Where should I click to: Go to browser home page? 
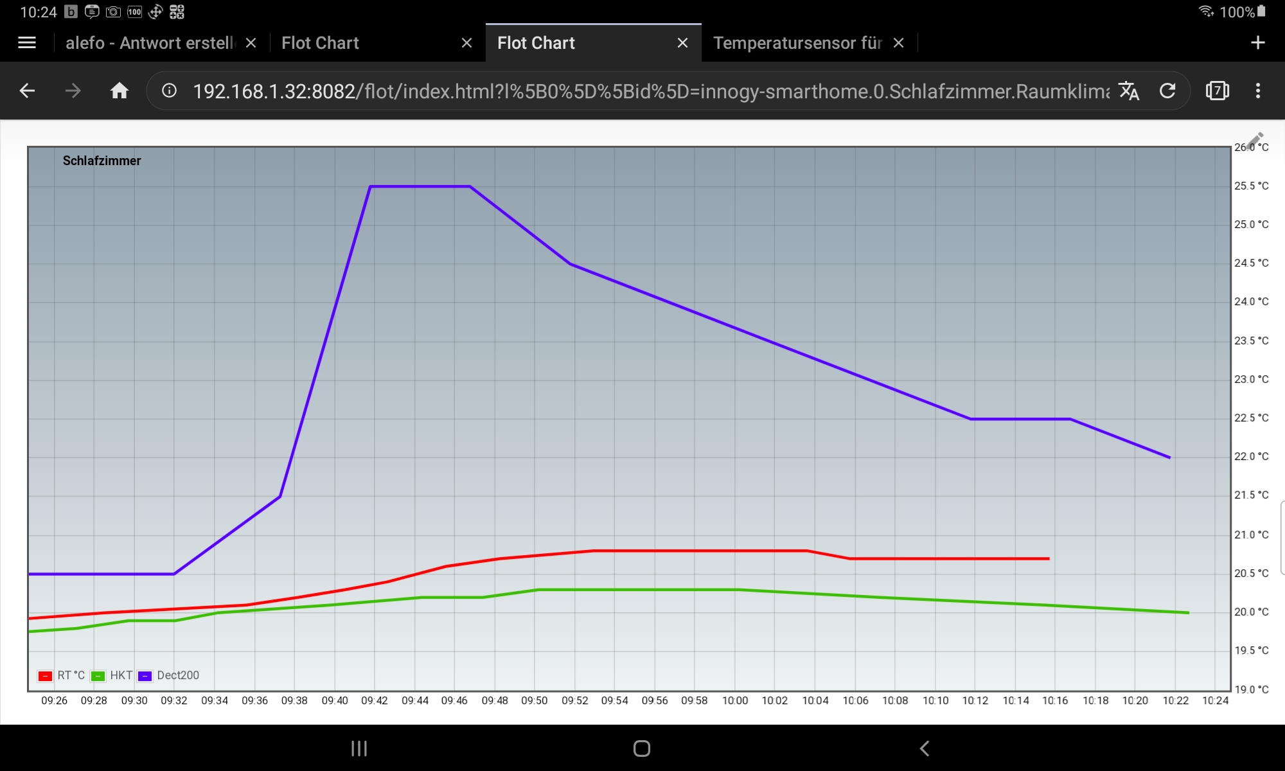pos(120,91)
